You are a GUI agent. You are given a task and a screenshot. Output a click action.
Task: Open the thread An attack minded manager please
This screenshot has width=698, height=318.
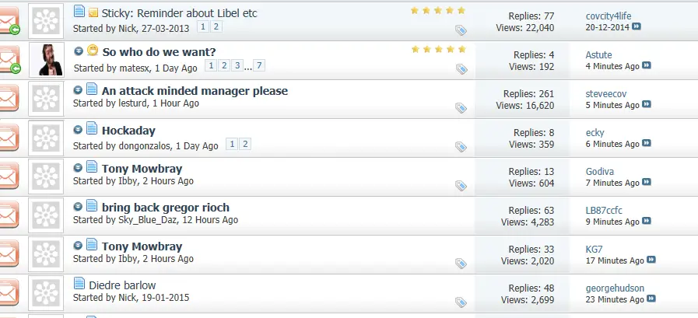click(x=195, y=91)
